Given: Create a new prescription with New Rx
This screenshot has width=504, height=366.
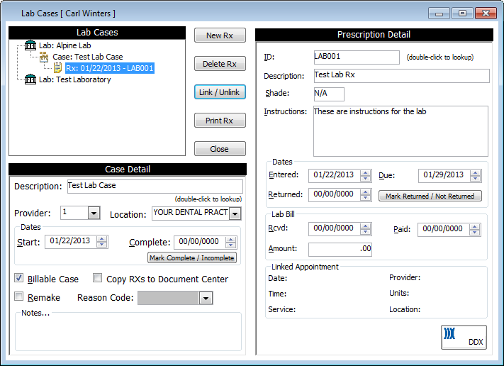Looking at the screenshot, I should 220,35.
